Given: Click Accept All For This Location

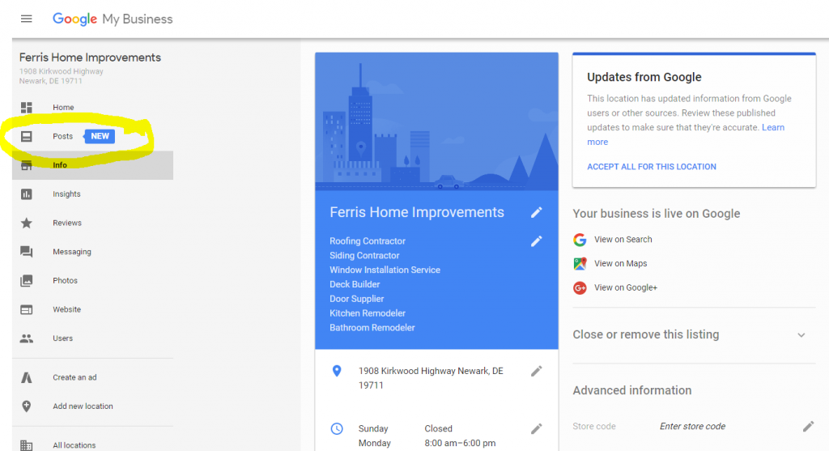Looking at the screenshot, I should point(651,167).
